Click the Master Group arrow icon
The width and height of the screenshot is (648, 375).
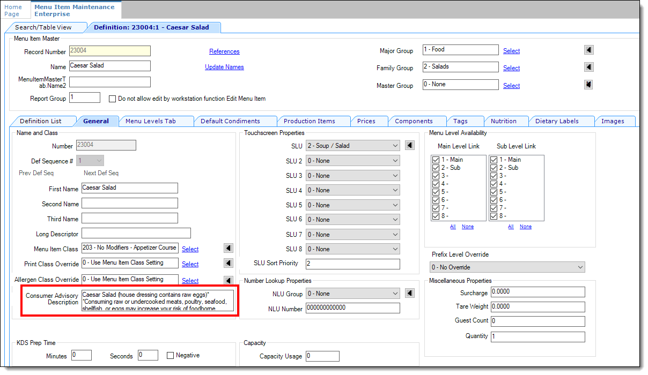point(588,84)
